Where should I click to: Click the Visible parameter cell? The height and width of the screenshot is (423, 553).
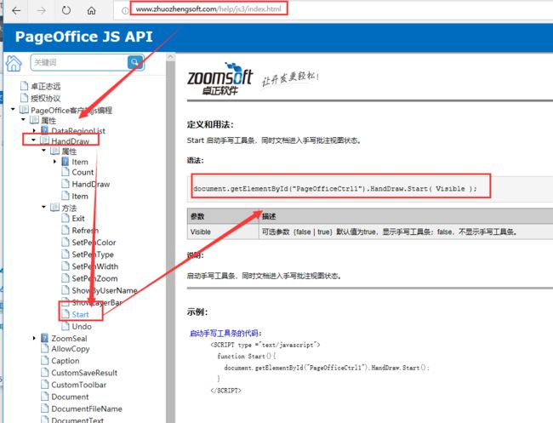click(x=223, y=232)
